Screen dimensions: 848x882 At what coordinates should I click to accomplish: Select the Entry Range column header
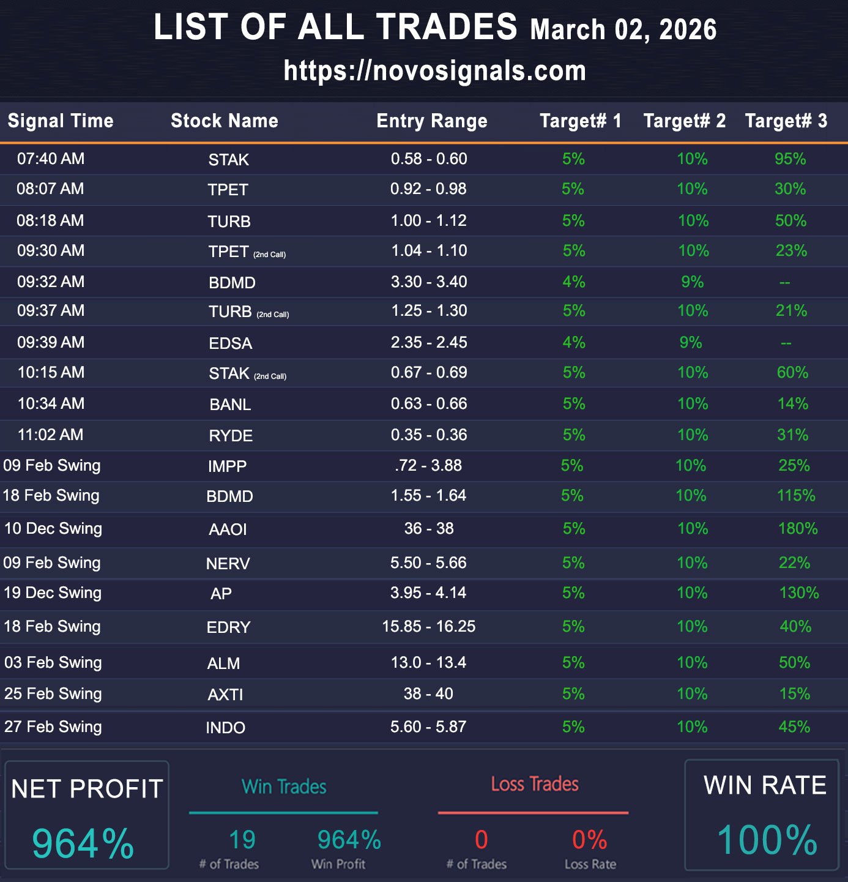pos(432,121)
